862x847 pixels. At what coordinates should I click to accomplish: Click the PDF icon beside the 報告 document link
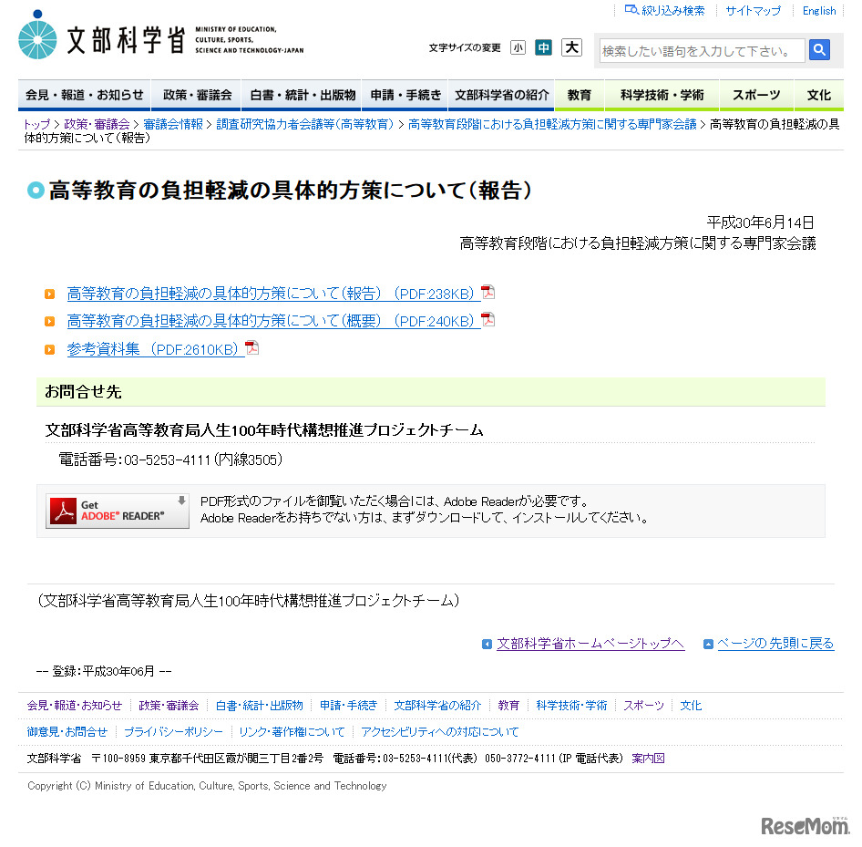(488, 293)
